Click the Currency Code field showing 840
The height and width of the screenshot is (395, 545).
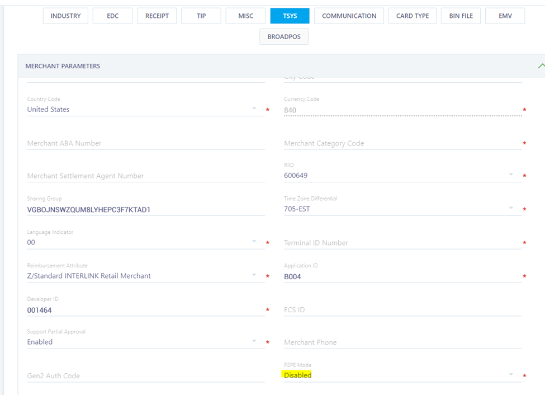tap(403, 110)
